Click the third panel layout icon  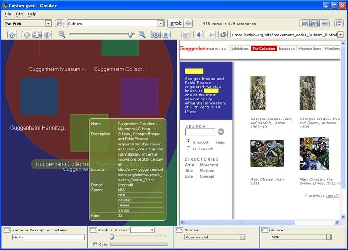pyautogui.click(x=324, y=24)
